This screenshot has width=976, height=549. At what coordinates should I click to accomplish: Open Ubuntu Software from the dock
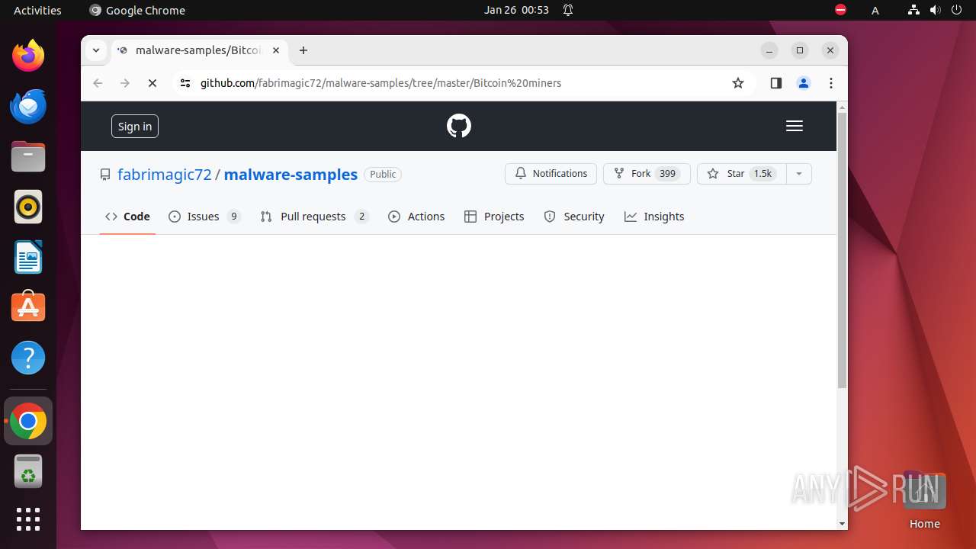click(28, 307)
